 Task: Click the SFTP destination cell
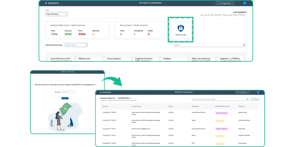coord(193,143)
